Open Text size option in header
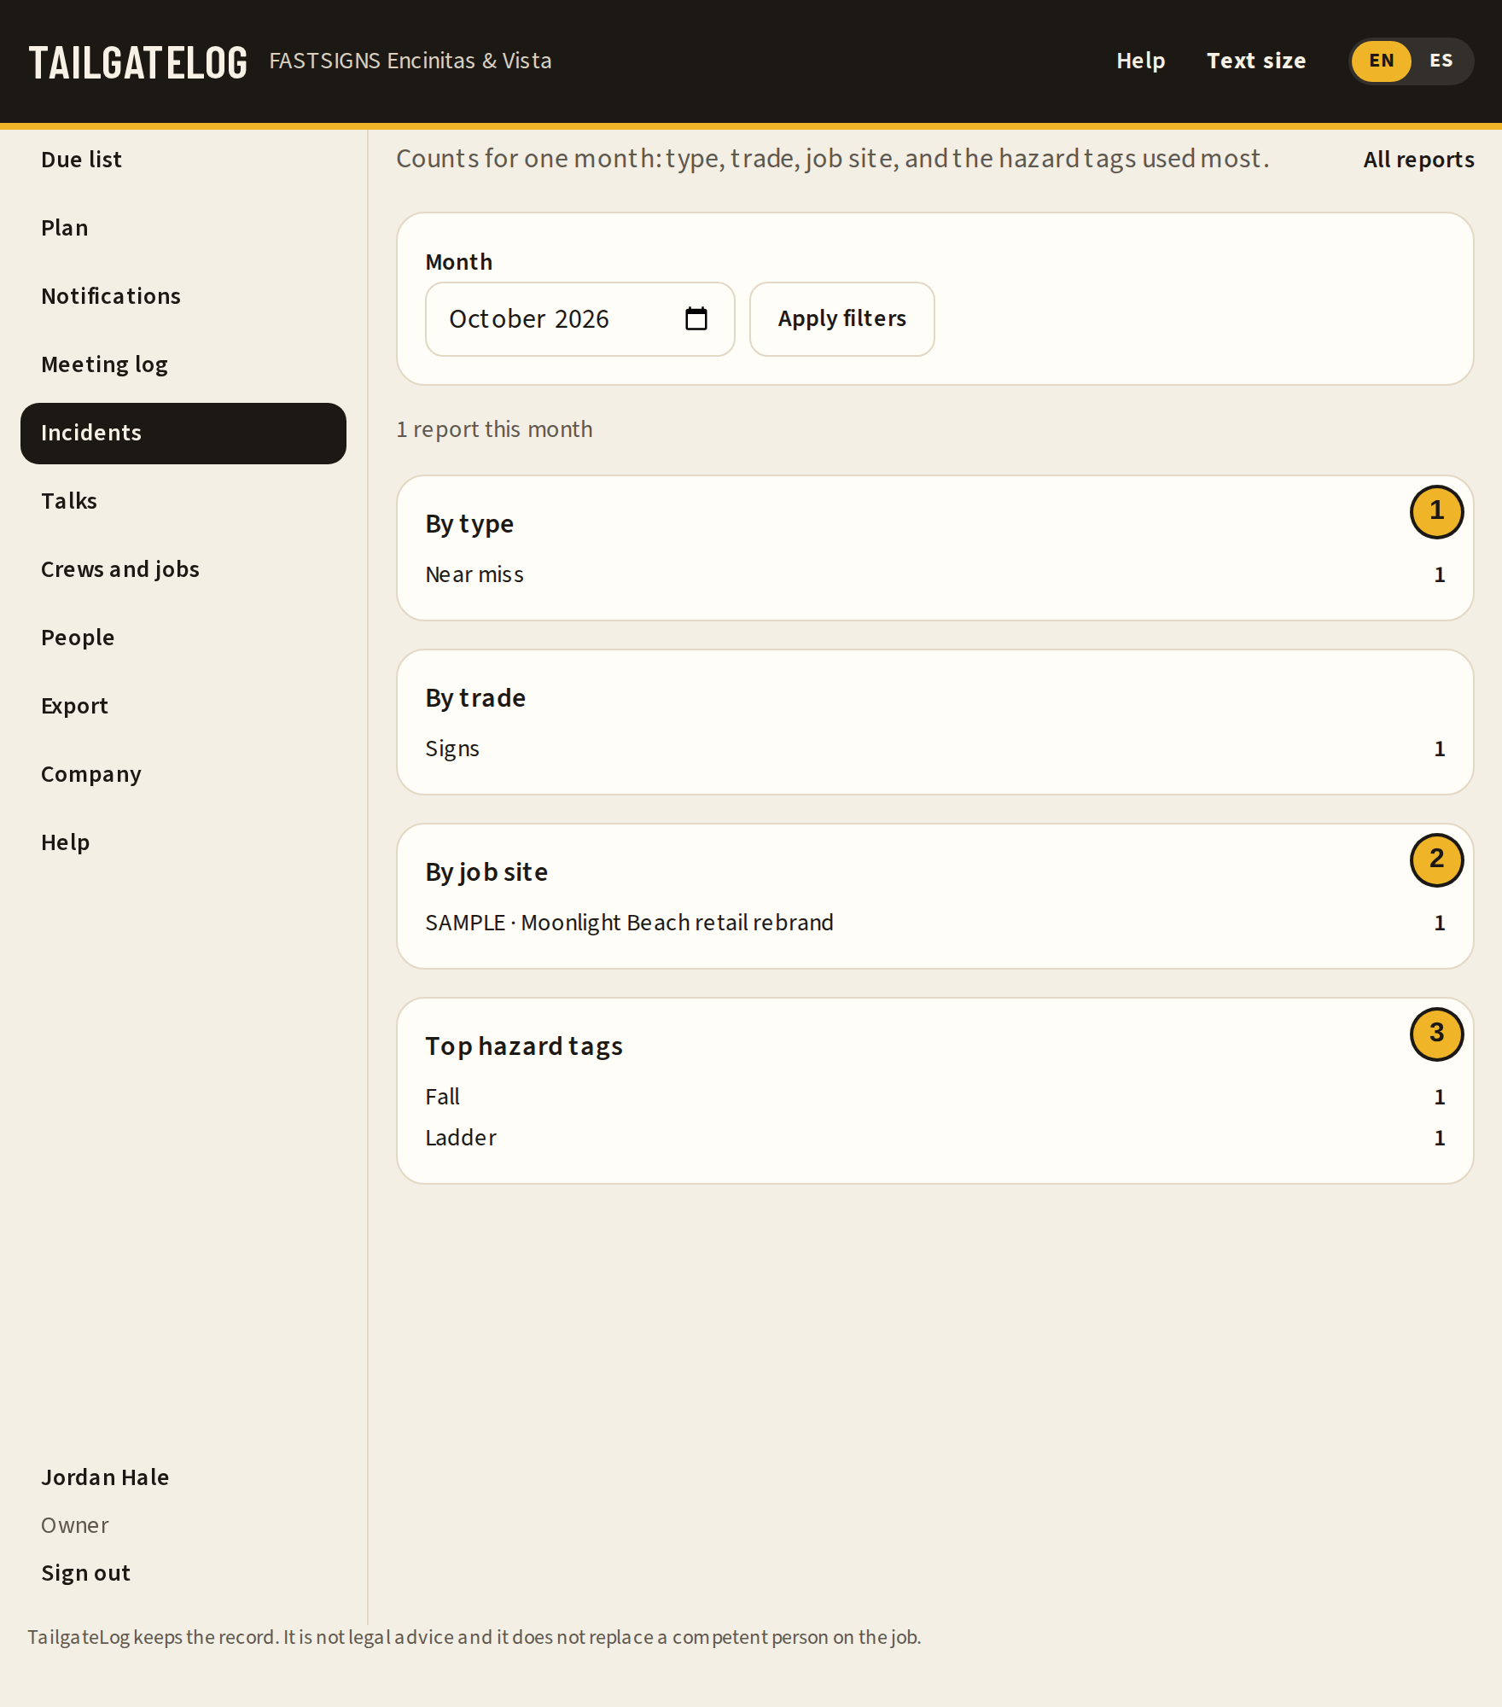Screen dimensions: 1502x1707 tap(1255, 61)
